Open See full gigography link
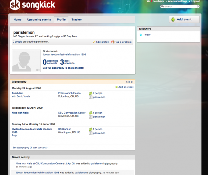Viewport: 208px width, 175px height. [63, 68]
